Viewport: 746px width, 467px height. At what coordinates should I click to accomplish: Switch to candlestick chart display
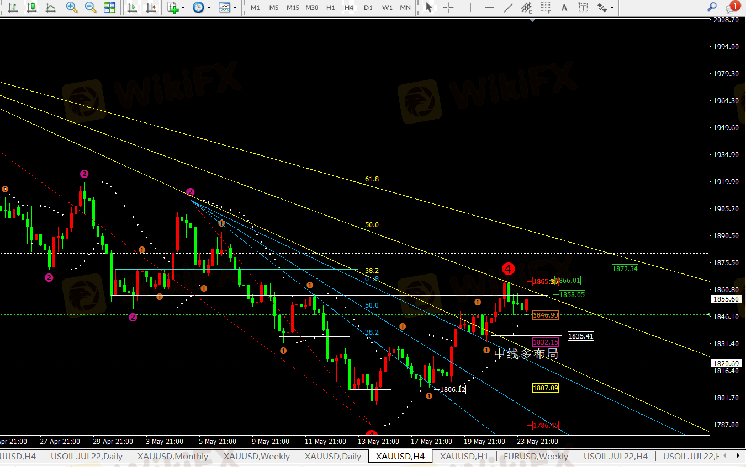31,8
